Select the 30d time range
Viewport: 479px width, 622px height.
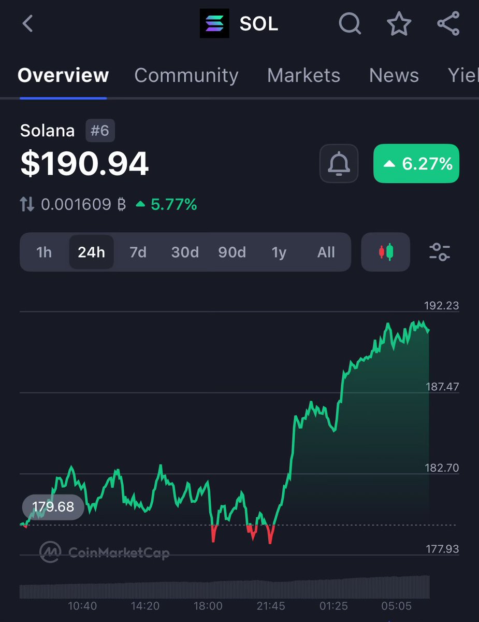(x=185, y=252)
